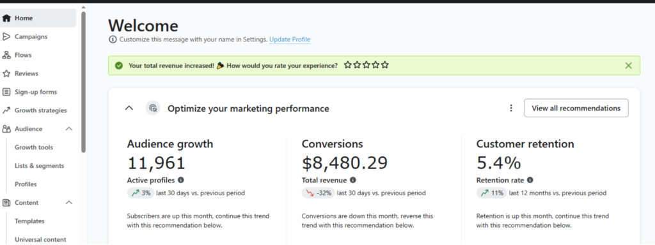This screenshot has height=245, width=655.
Task: Rate experience with third star
Action: tap(367, 65)
